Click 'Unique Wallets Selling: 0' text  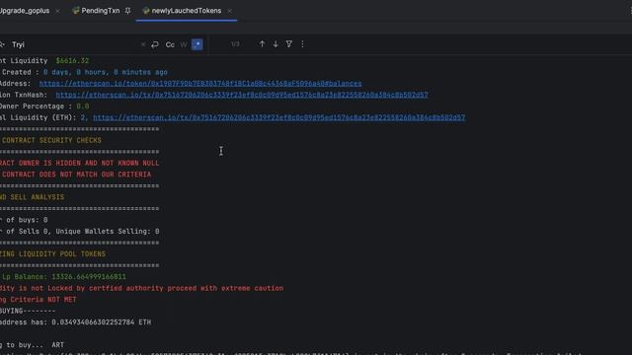pos(108,232)
